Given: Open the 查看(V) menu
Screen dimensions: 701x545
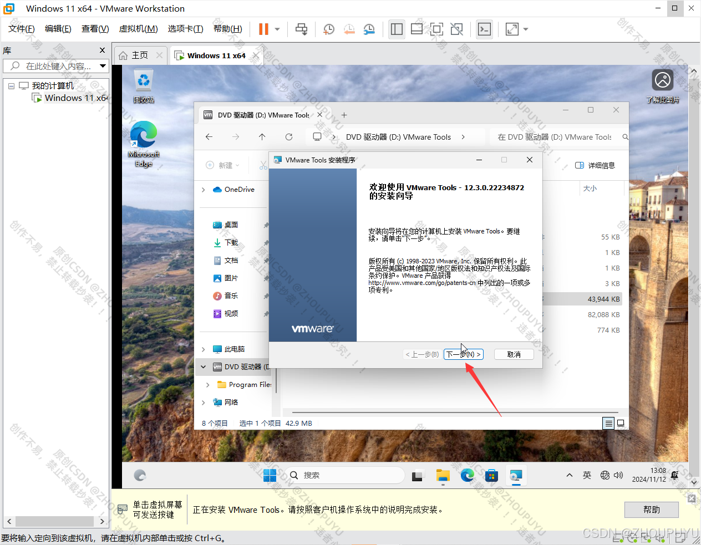Looking at the screenshot, I should click(x=95, y=29).
